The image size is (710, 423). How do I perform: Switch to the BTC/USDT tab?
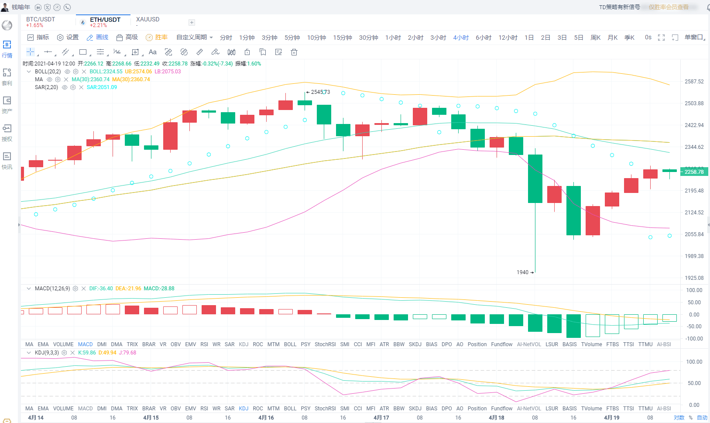tap(41, 22)
